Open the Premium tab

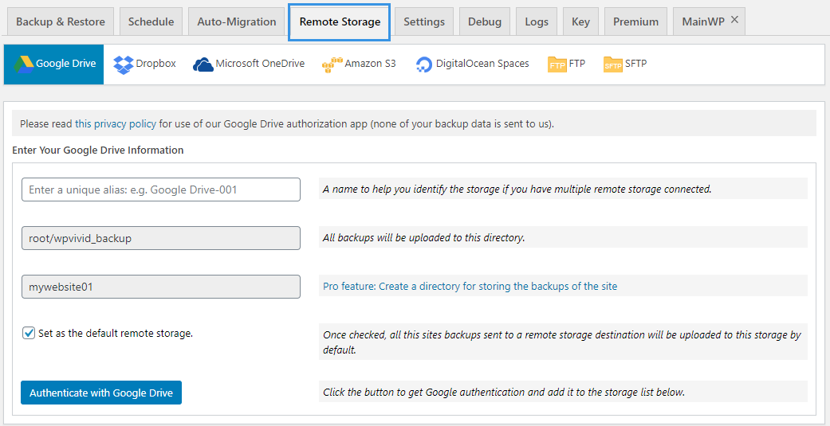(x=635, y=21)
